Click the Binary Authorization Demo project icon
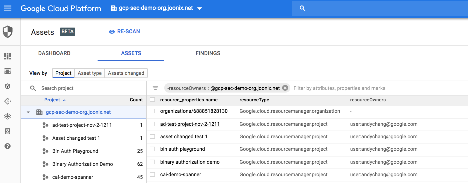Image resolution: width=468 pixels, height=183 pixels. pyautogui.click(x=45, y=164)
